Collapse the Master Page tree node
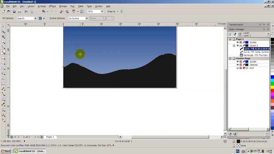 coord(230,58)
